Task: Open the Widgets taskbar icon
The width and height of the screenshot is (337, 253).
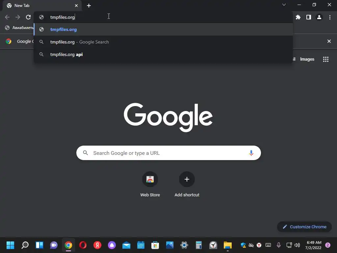Action: pos(39,245)
